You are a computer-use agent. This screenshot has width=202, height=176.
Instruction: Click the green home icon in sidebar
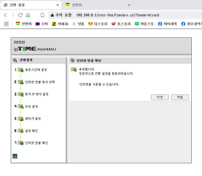click(15, 156)
